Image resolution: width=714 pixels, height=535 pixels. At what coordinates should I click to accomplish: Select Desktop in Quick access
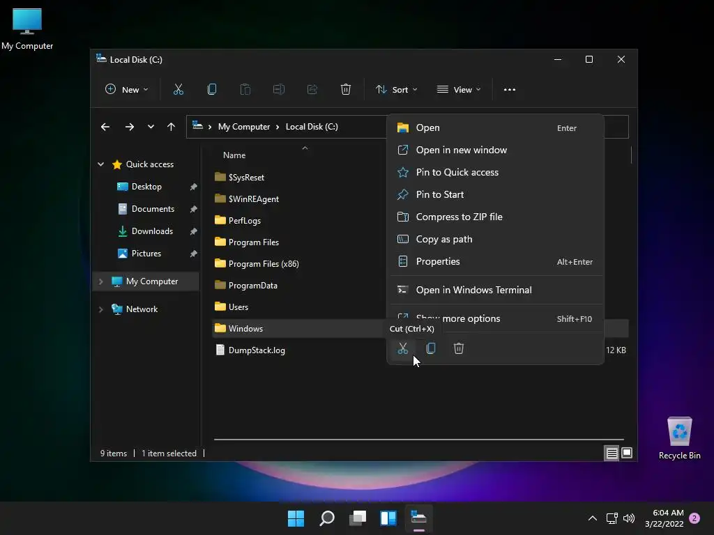146,187
